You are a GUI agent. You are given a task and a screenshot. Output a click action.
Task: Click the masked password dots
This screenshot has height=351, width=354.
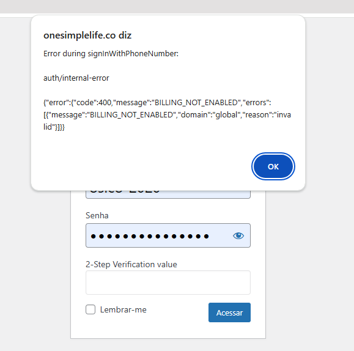click(150, 236)
